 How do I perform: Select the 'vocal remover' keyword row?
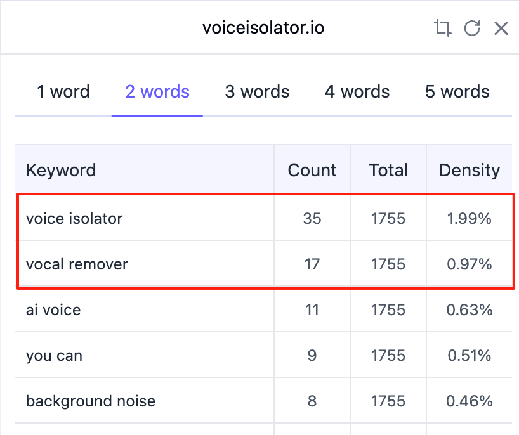point(77,264)
